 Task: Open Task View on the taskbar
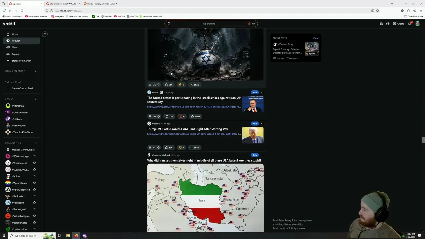point(60,236)
